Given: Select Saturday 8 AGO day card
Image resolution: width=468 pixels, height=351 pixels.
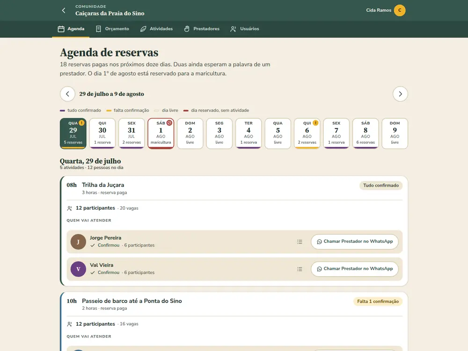Looking at the screenshot, I should click(366, 133).
